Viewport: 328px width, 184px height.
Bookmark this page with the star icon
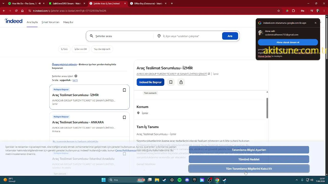point(279,11)
